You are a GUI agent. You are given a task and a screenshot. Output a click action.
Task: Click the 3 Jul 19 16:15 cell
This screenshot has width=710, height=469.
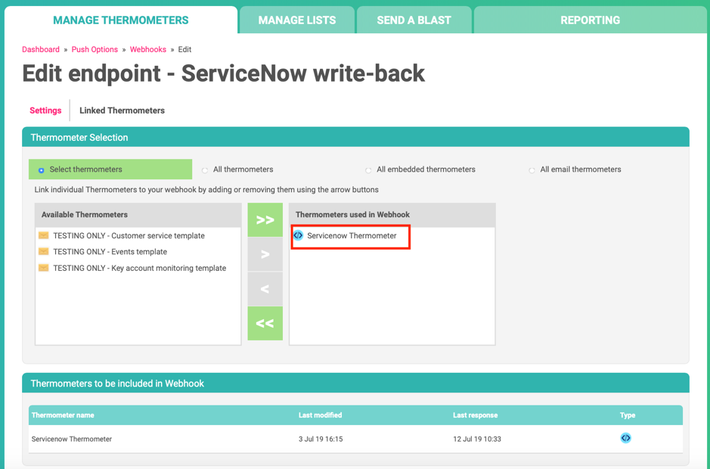pyautogui.click(x=321, y=439)
